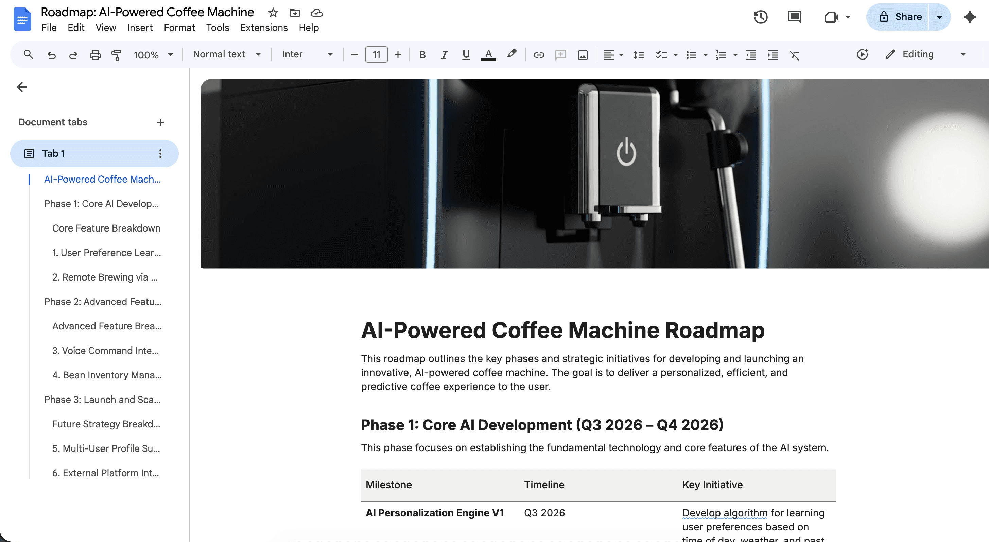989x542 pixels.
Task: Click the paint format roller icon
Action: (x=116, y=55)
